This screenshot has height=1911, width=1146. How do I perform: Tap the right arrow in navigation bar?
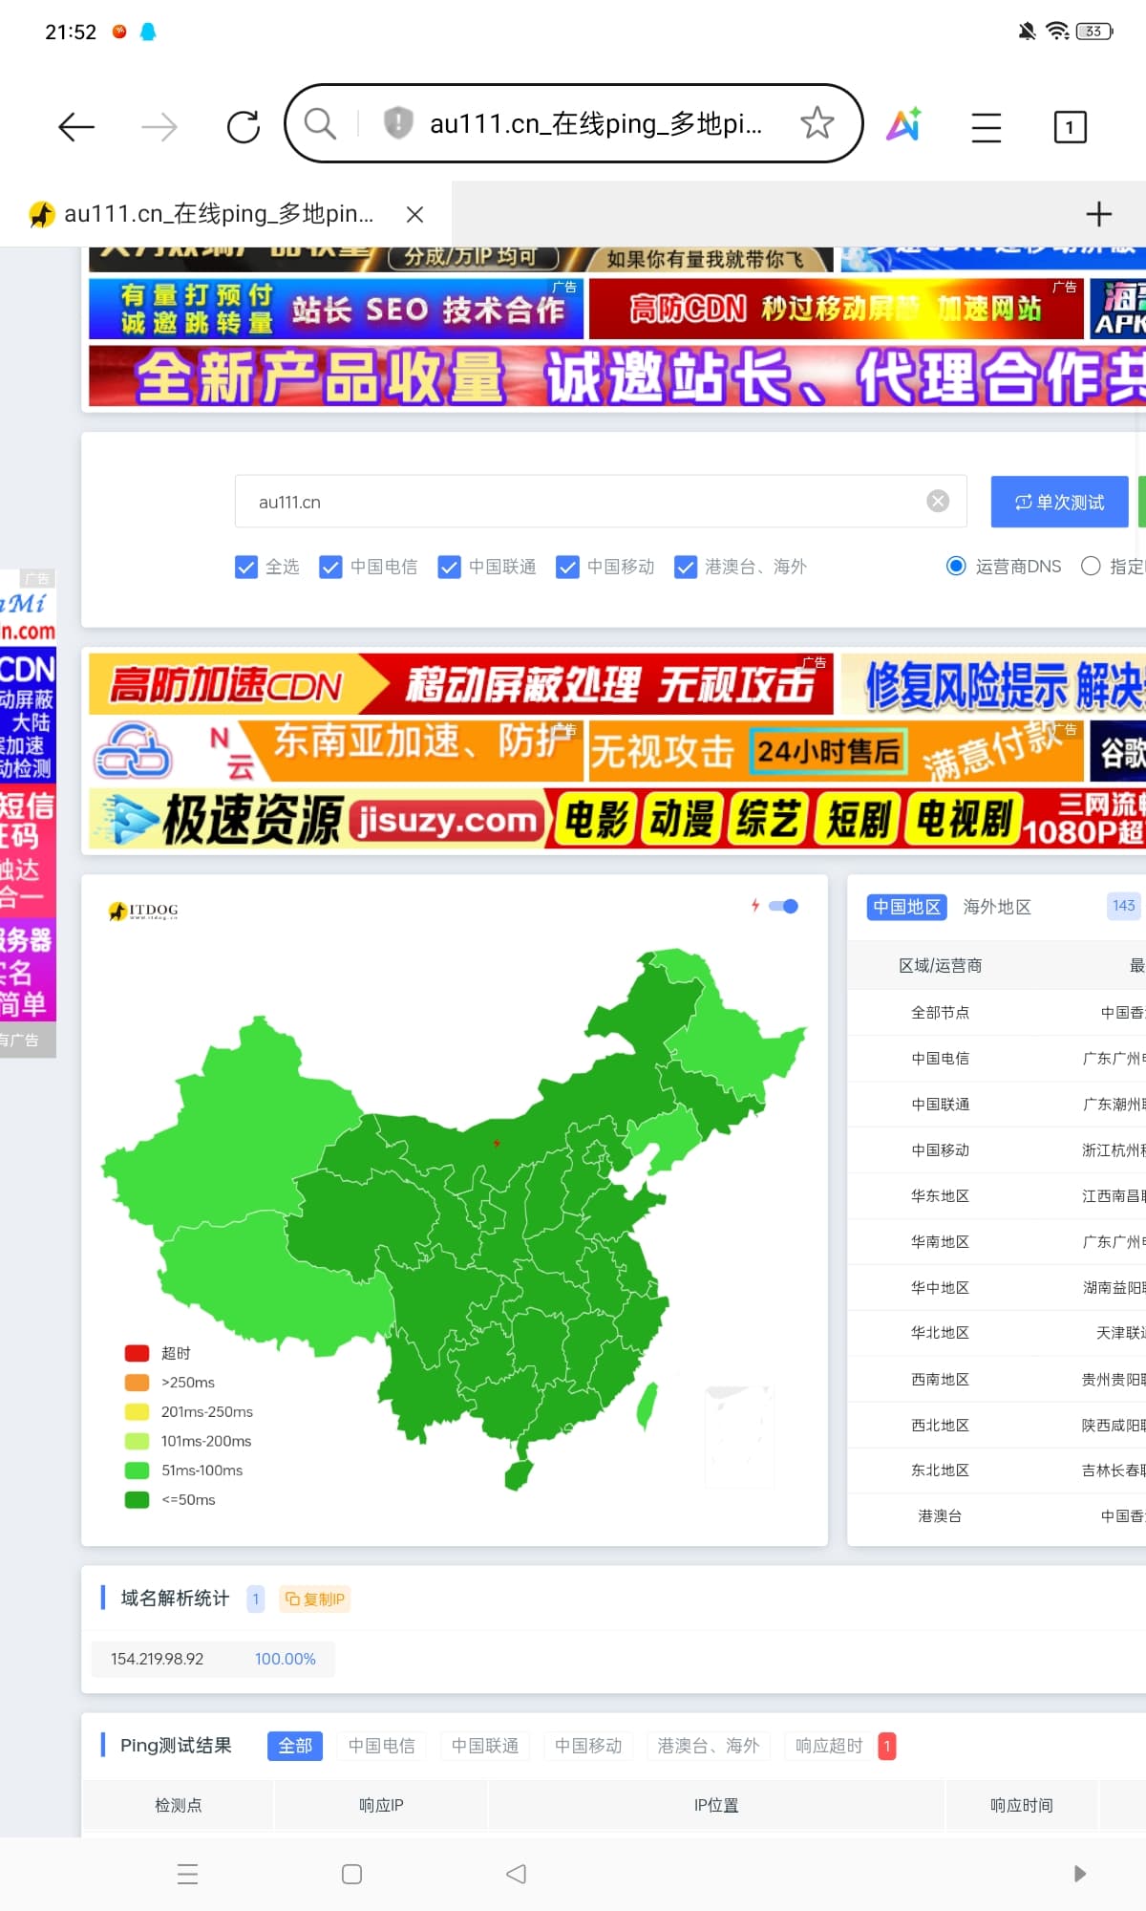click(1079, 1874)
